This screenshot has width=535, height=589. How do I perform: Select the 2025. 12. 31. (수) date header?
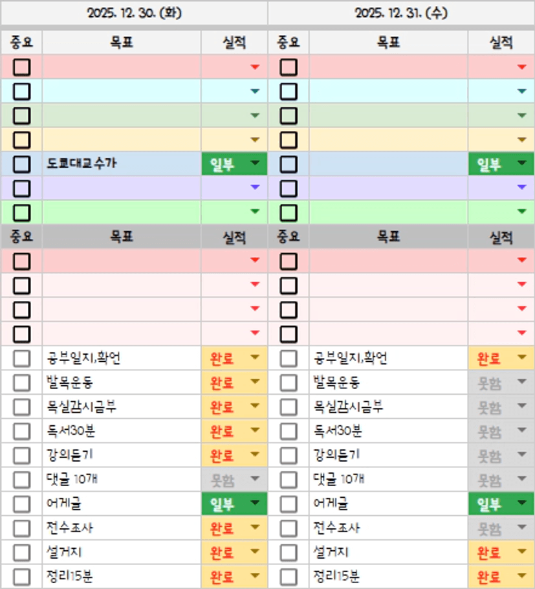(401, 12)
